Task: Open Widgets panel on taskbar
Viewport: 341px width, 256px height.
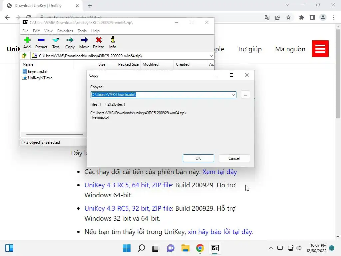Action: coord(9,248)
